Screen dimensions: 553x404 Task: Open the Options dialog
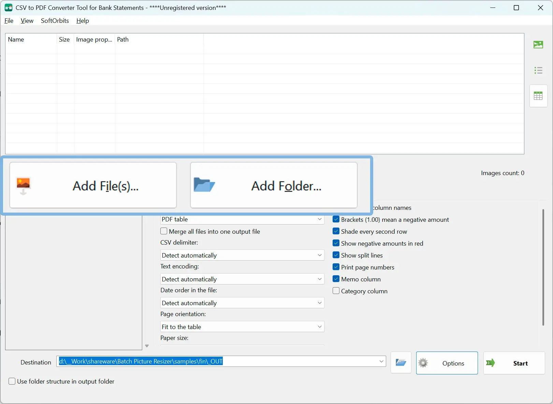(x=447, y=363)
